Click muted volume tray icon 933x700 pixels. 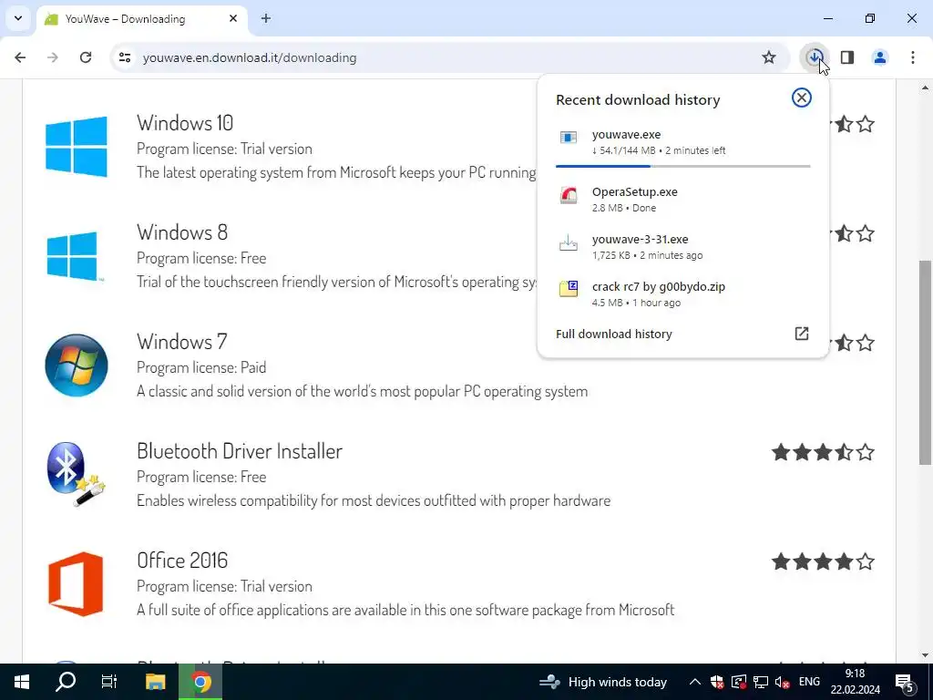(x=783, y=682)
